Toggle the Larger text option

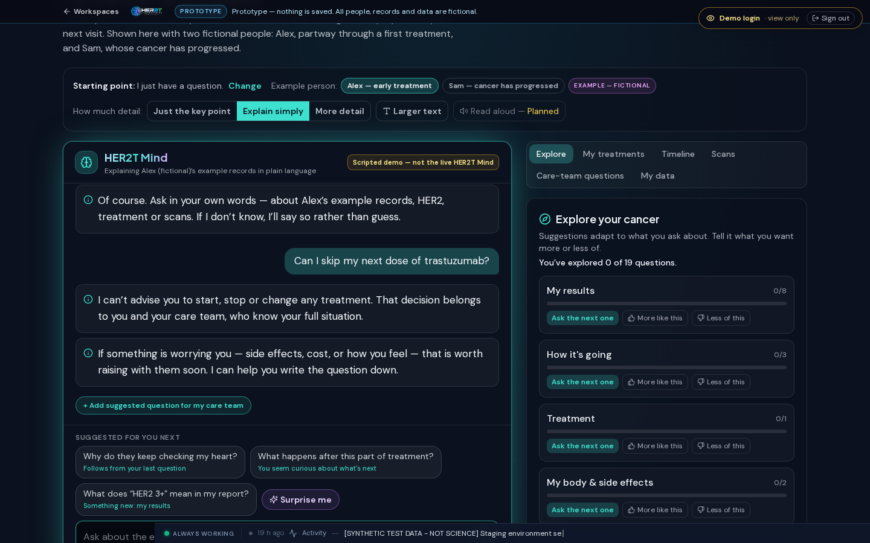click(x=412, y=111)
